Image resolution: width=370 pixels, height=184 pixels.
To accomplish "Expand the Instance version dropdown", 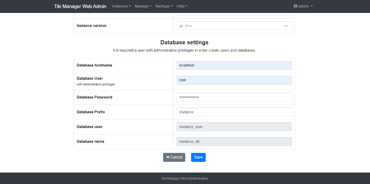I will pos(234,26).
